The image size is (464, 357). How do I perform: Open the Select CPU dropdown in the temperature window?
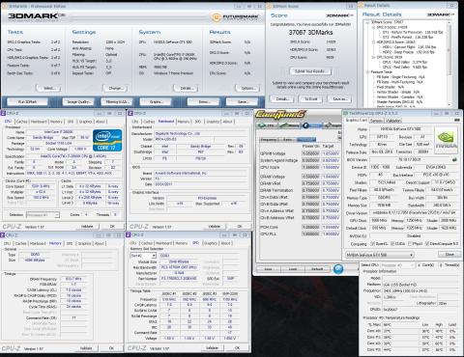pos(397,265)
